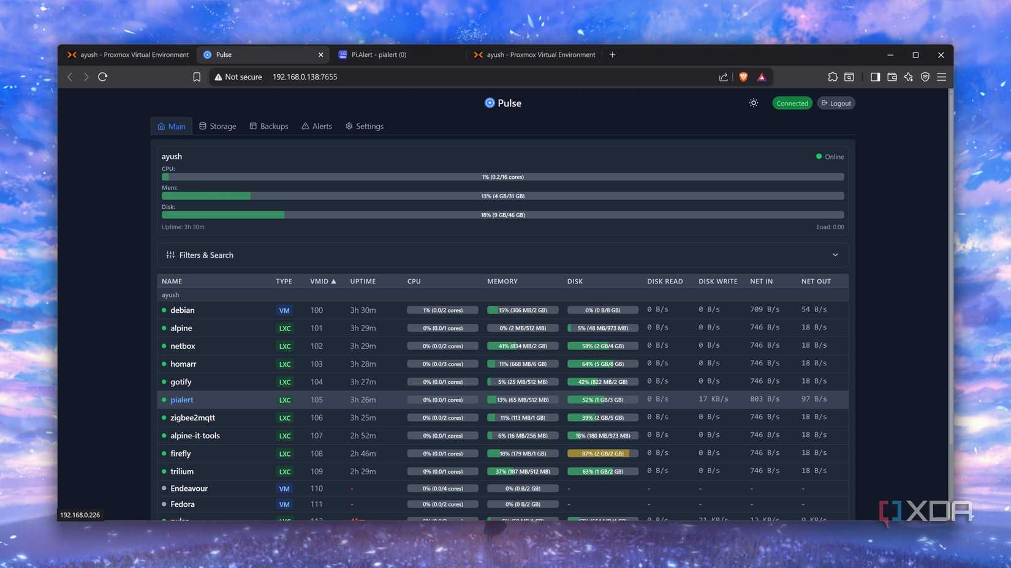Click the back navigation arrow
This screenshot has width=1011, height=568.
tap(69, 77)
